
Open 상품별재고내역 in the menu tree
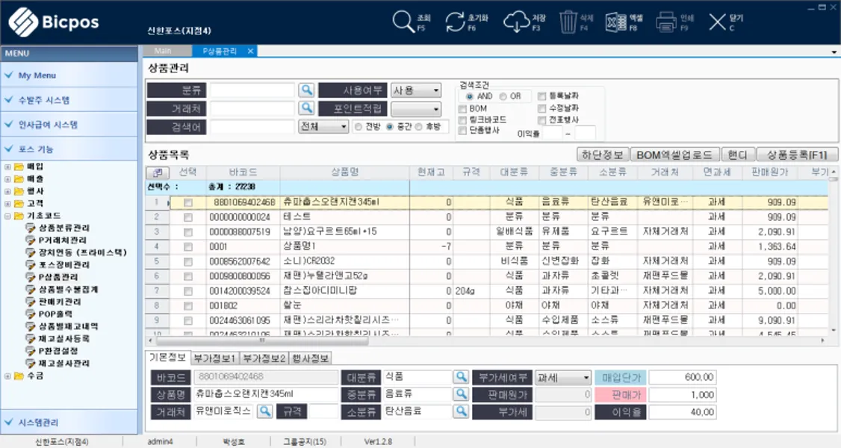[x=68, y=326]
